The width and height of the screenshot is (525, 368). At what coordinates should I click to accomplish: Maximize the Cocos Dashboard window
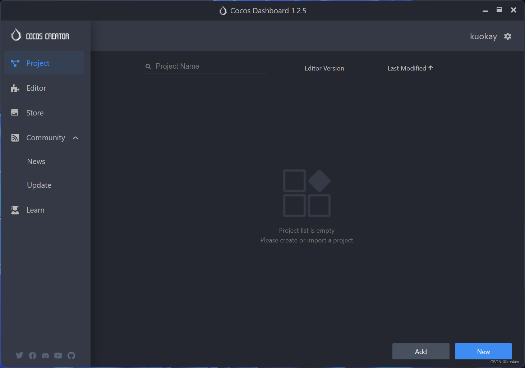499,10
